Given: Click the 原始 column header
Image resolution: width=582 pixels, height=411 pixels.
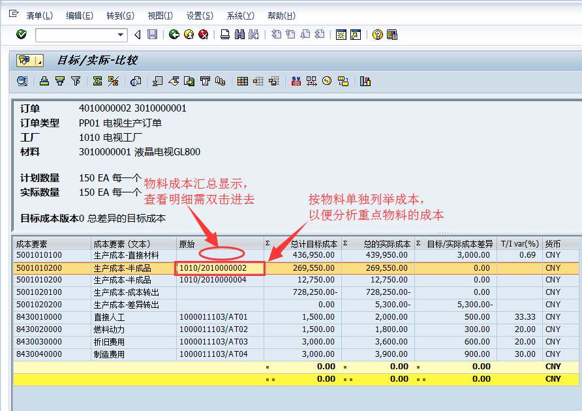Looking at the screenshot, I should tap(220, 244).
